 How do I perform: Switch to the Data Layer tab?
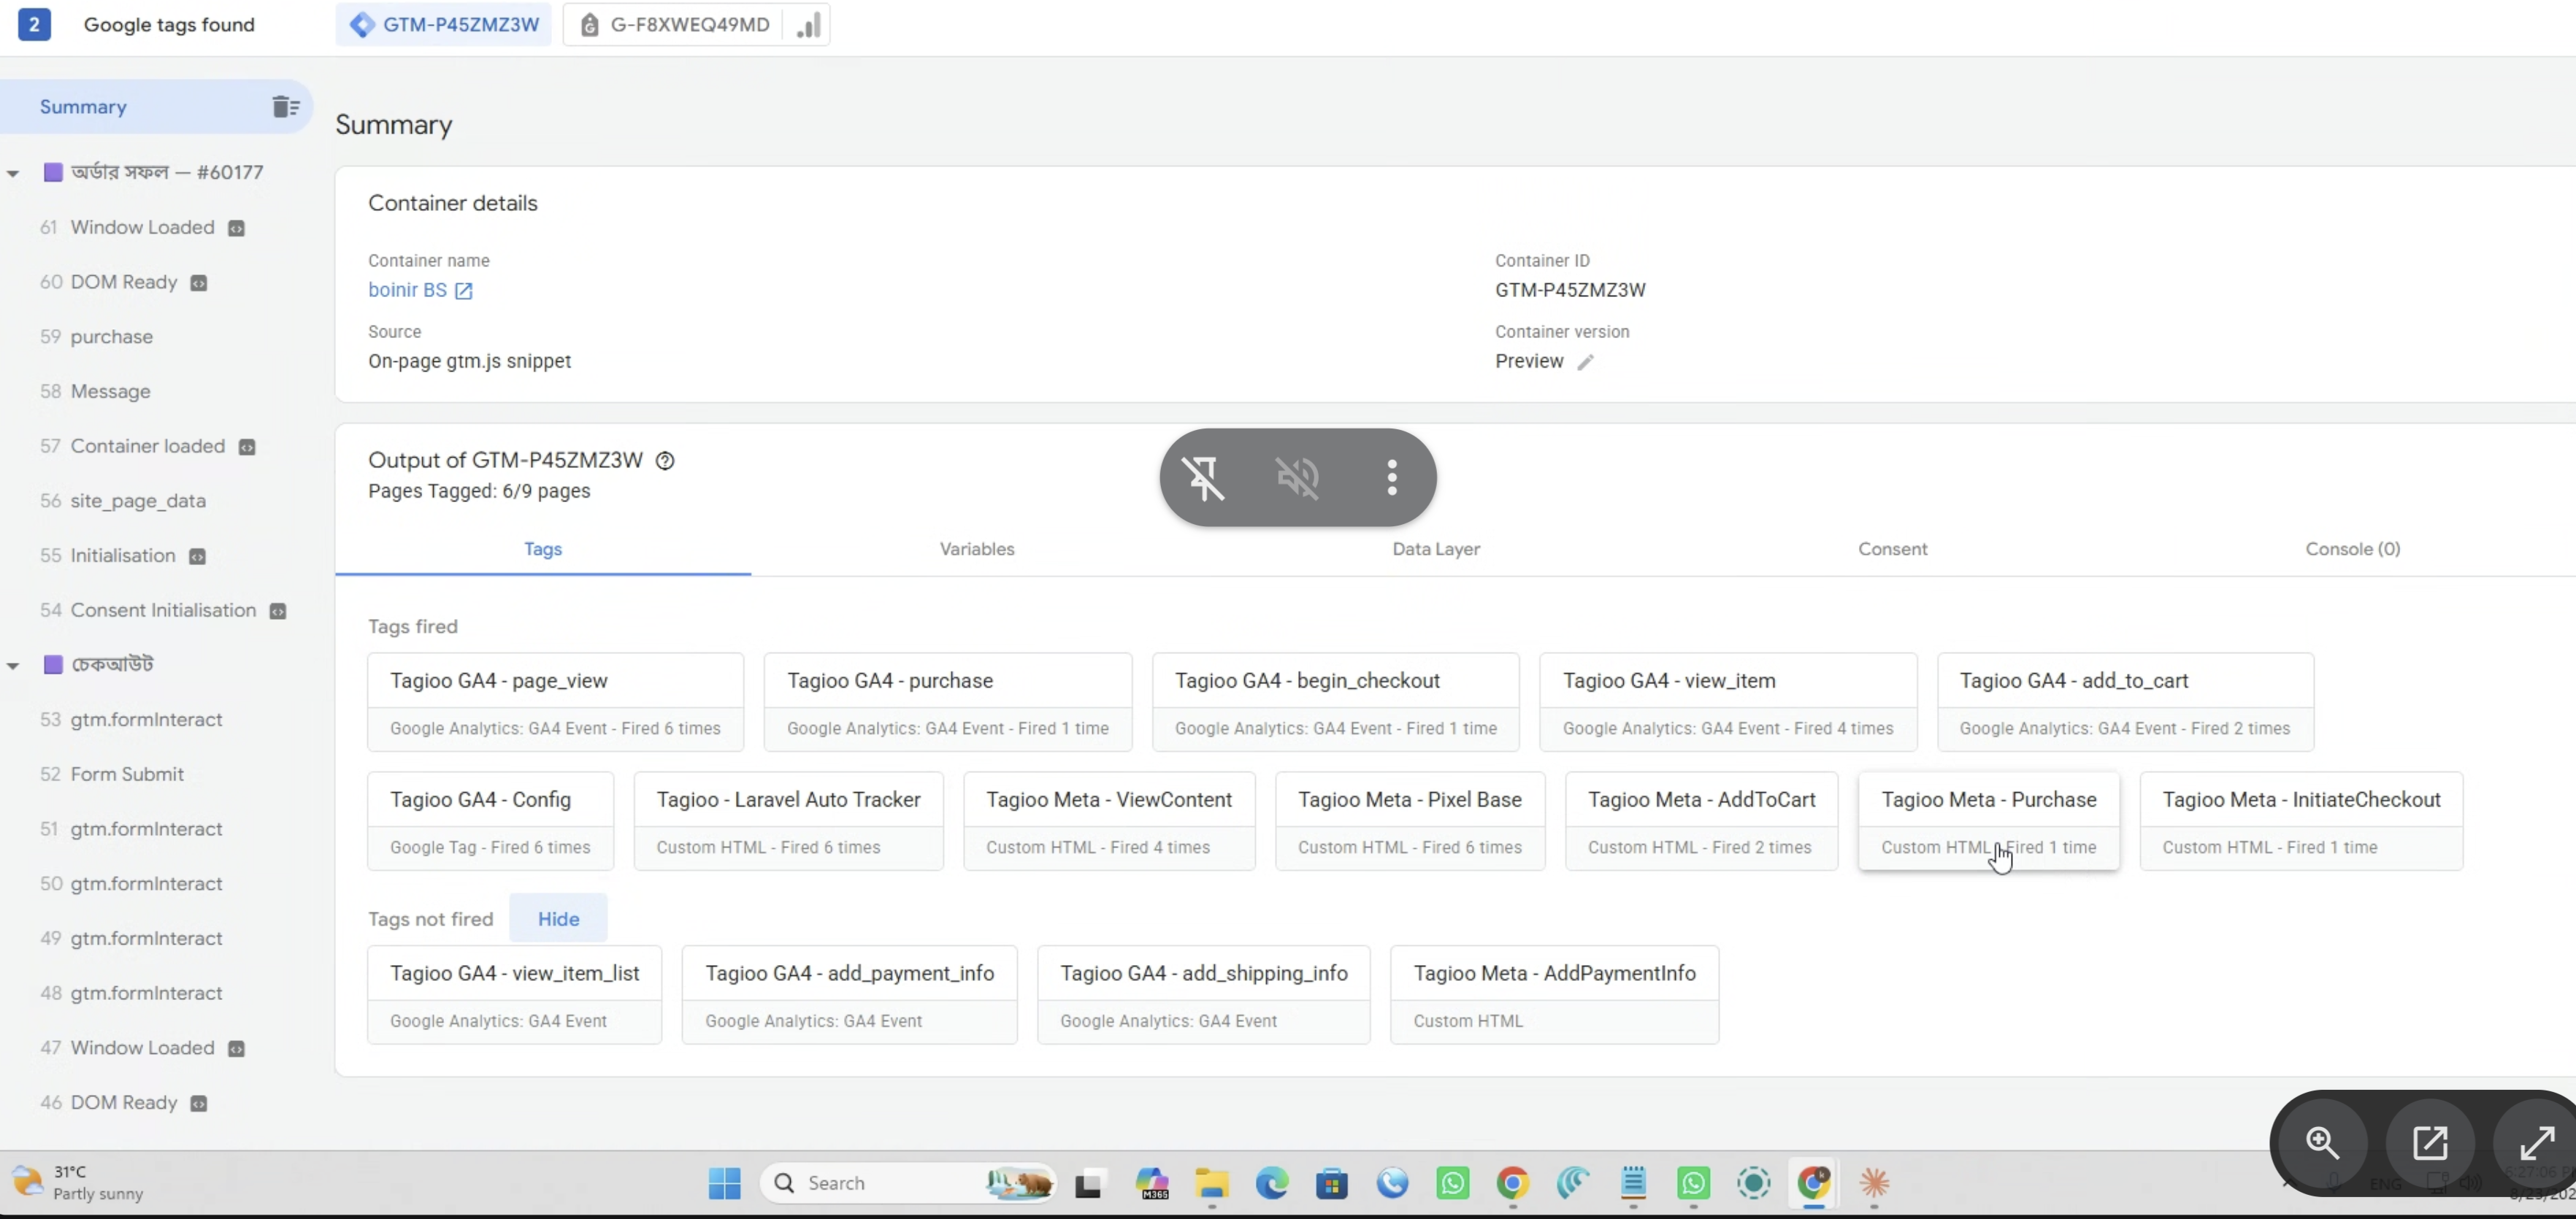[x=1436, y=549]
